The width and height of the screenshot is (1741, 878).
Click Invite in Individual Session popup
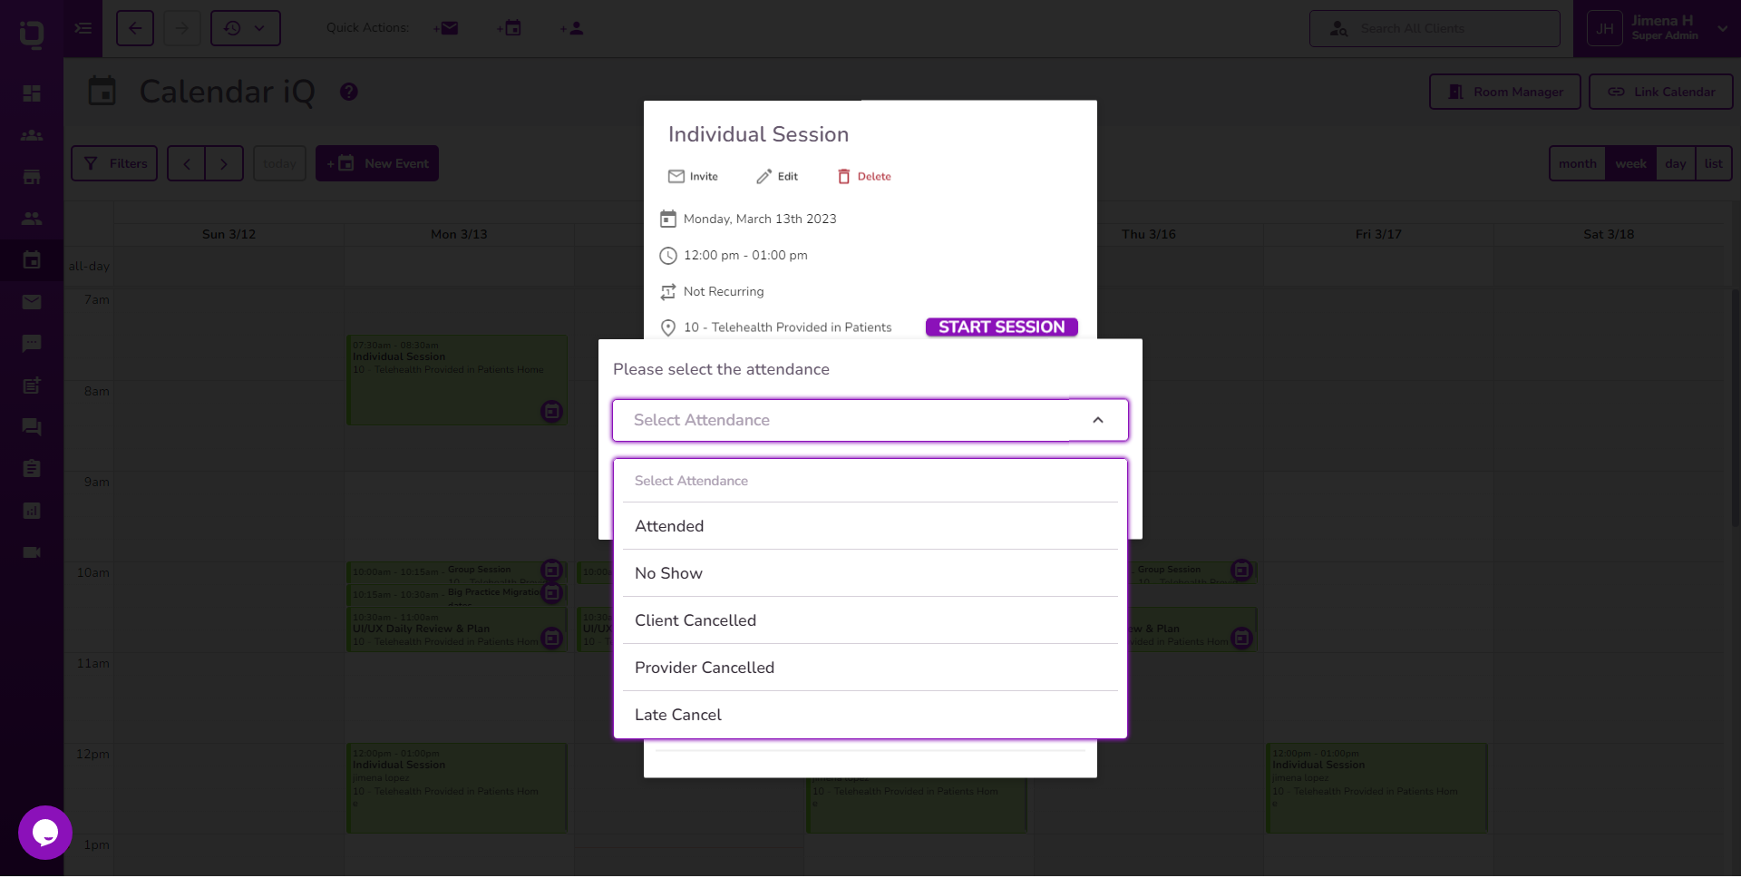[x=693, y=177]
